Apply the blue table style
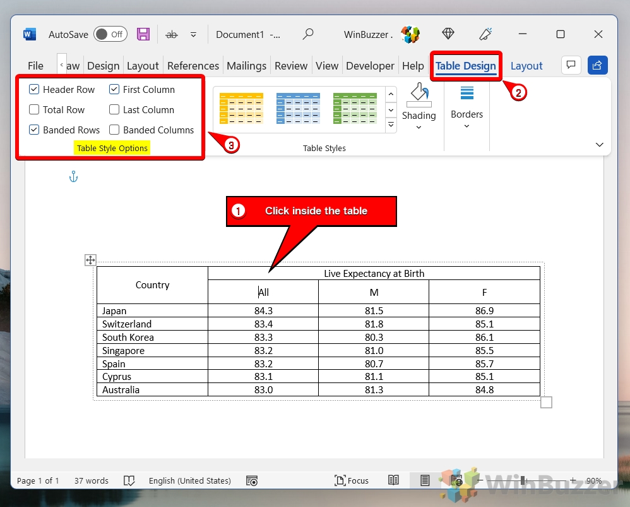This screenshot has height=507, width=630. coord(298,108)
